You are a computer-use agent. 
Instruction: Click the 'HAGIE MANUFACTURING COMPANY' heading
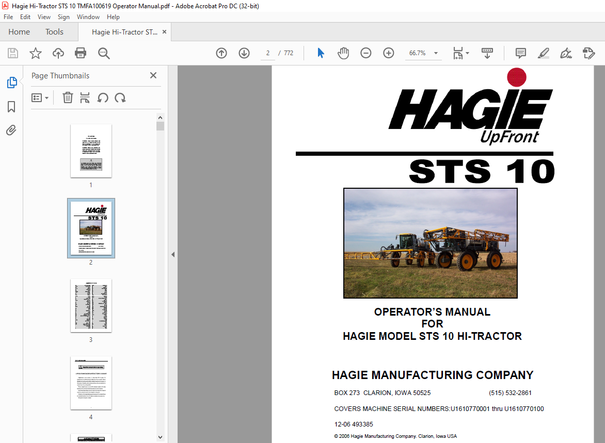(x=433, y=375)
